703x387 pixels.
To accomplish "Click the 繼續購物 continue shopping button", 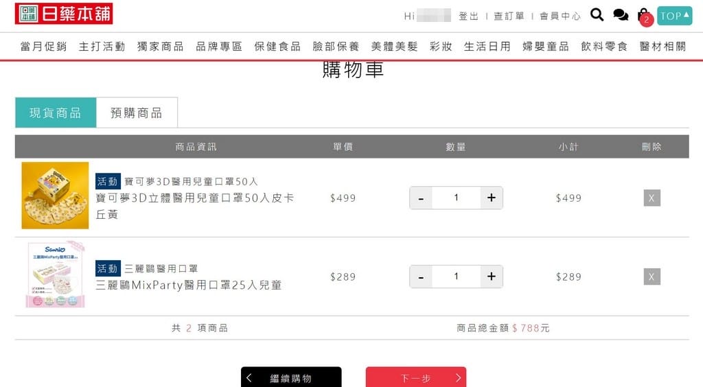I will click(291, 377).
